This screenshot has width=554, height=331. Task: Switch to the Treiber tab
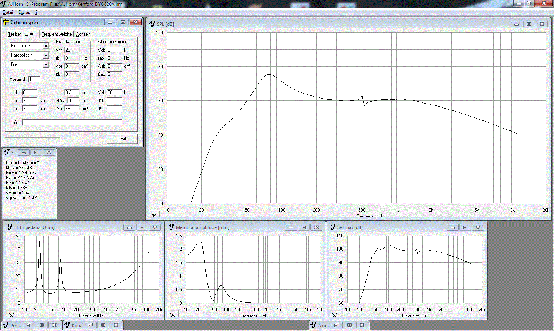coord(15,34)
